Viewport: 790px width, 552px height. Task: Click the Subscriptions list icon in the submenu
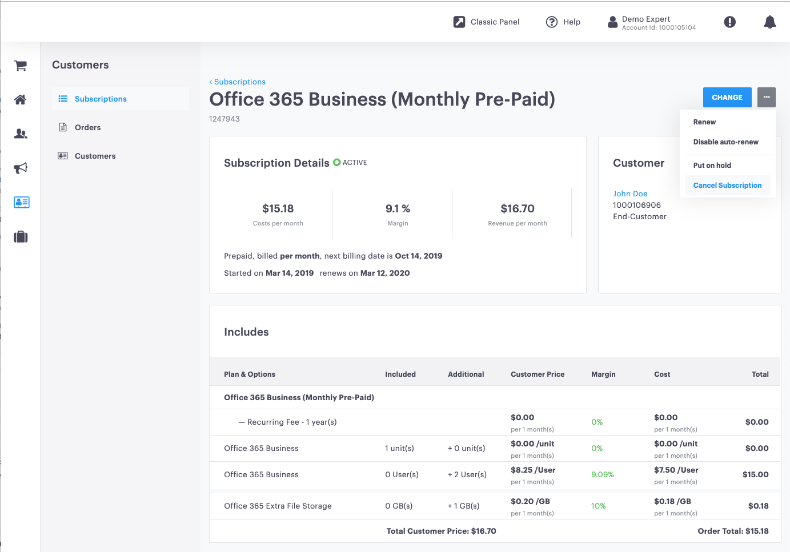(x=63, y=99)
